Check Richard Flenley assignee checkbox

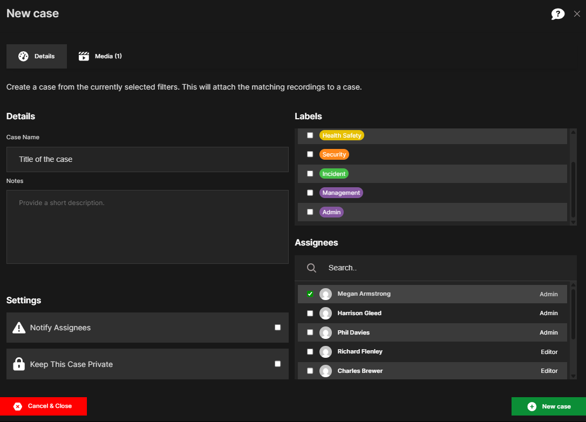(x=310, y=352)
